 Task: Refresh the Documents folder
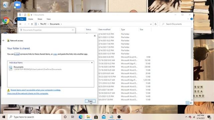coord(155,24)
